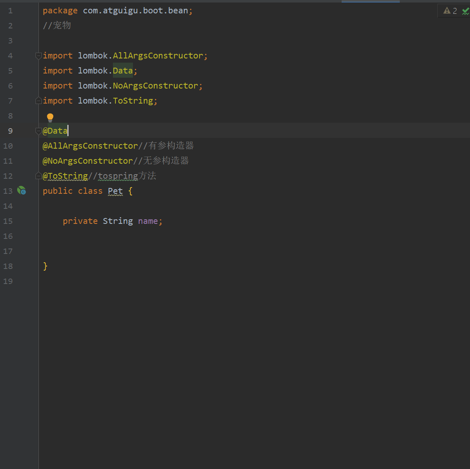470x469 pixels.
Task: Click the quick-fix lightbulb icon
Action: [50, 117]
